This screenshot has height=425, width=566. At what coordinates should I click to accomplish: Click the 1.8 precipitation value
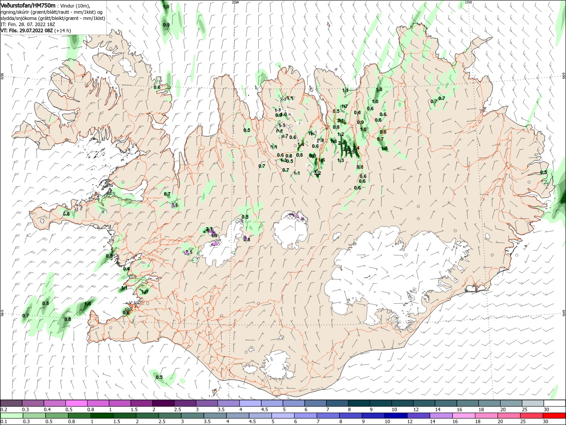click(333, 141)
